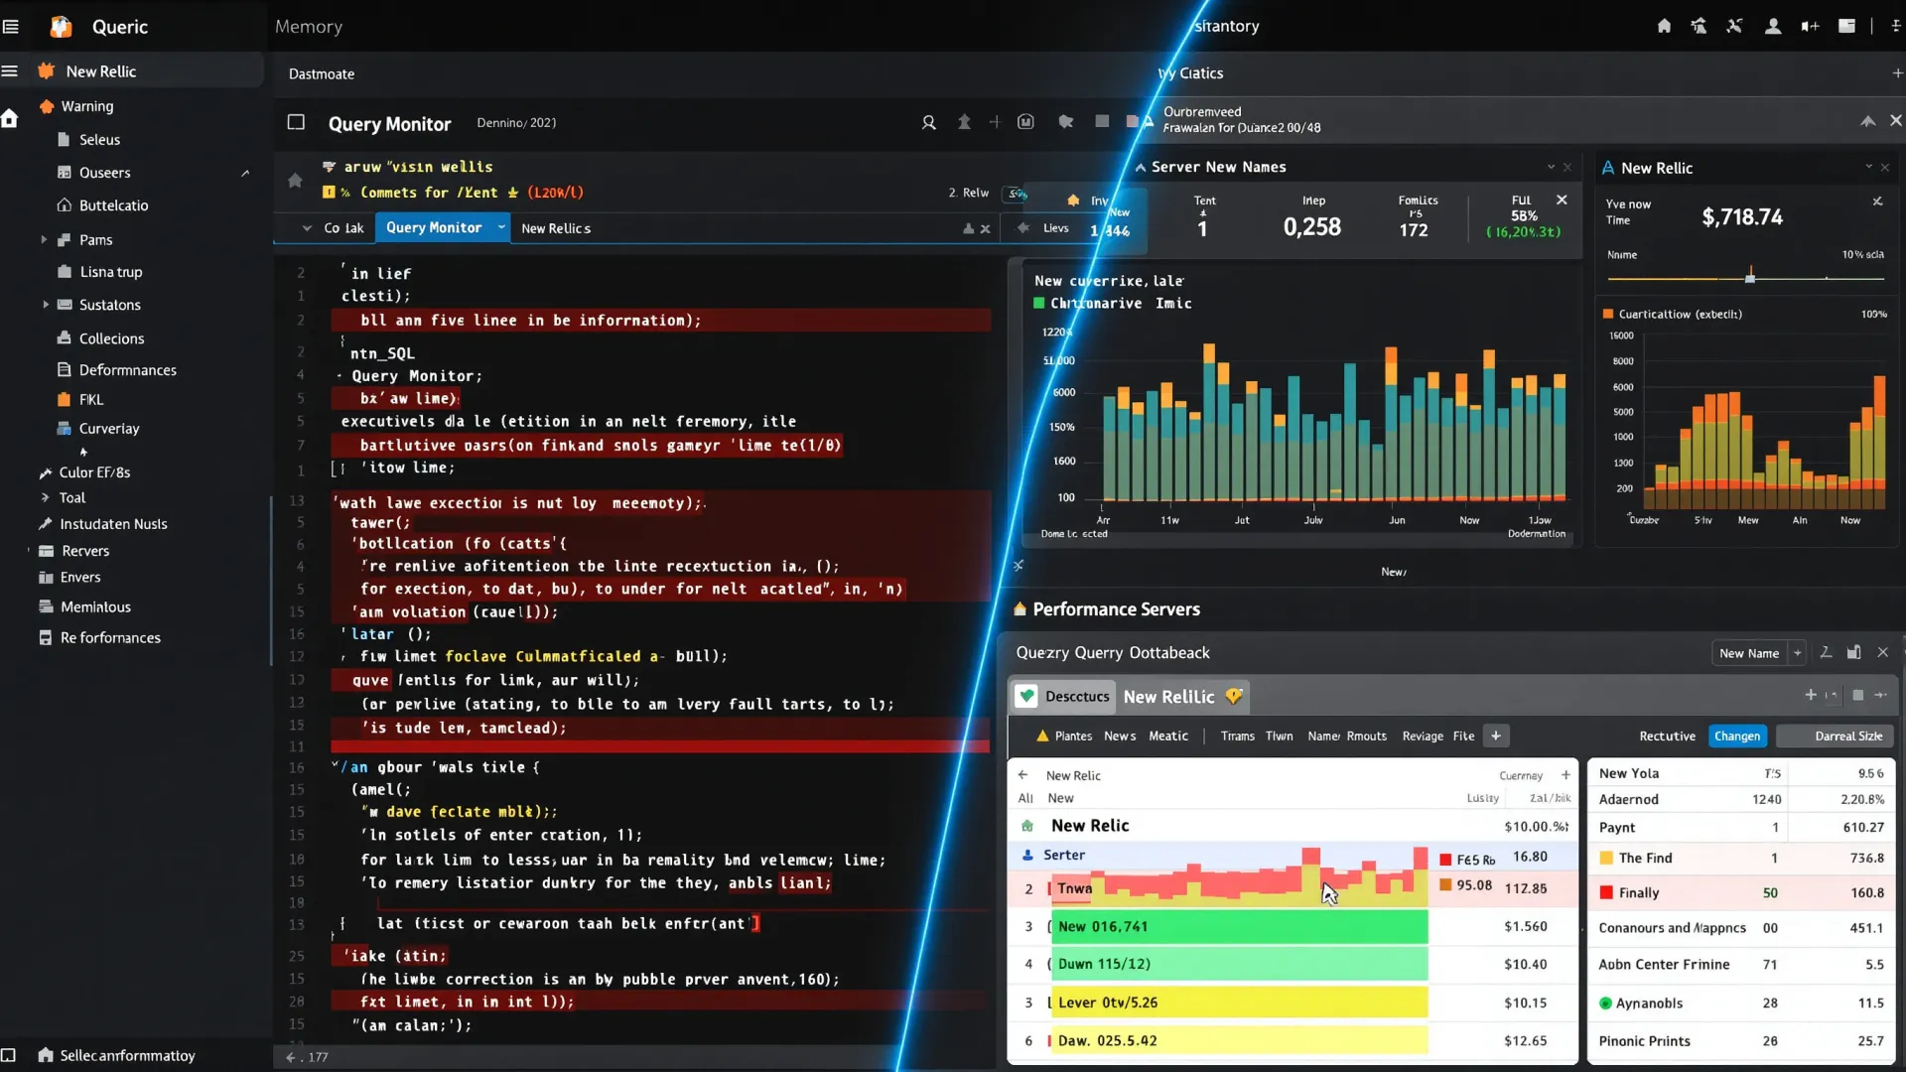Click the slider handle in the New Rellic panel
The height and width of the screenshot is (1072, 1906).
(1750, 278)
